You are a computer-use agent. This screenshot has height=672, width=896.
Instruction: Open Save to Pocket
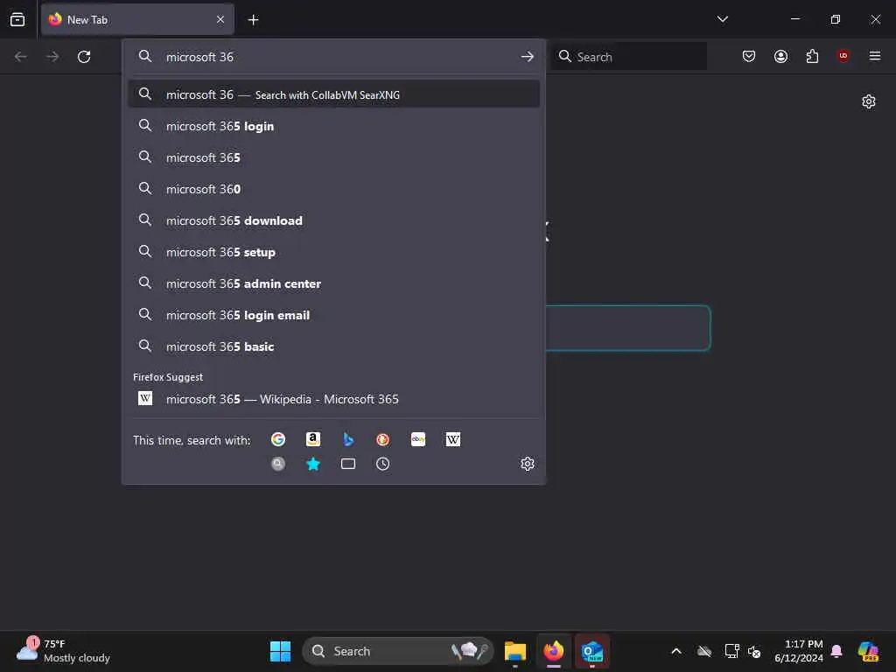[x=749, y=56]
